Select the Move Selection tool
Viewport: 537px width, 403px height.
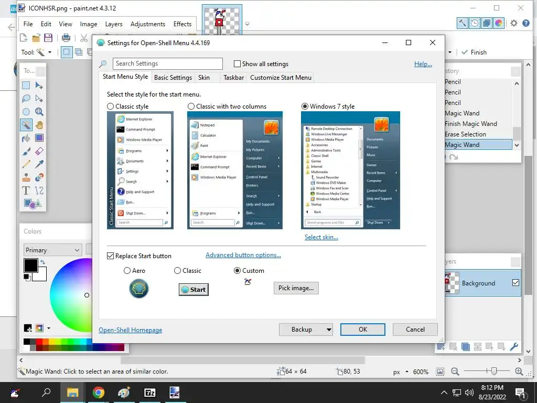click(39, 99)
